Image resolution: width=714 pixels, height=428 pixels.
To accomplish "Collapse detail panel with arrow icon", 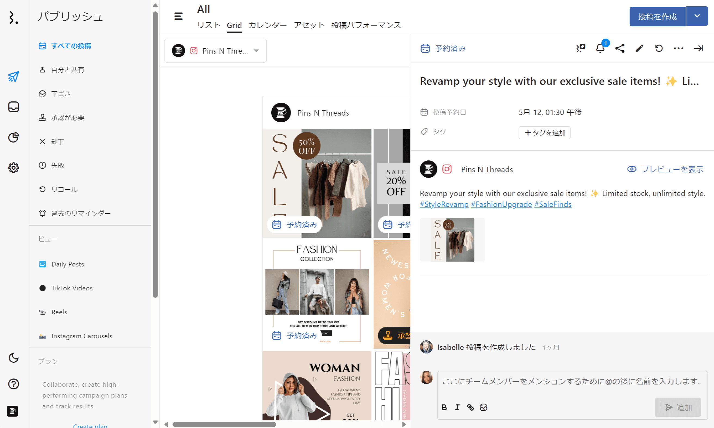I will (698, 48).
